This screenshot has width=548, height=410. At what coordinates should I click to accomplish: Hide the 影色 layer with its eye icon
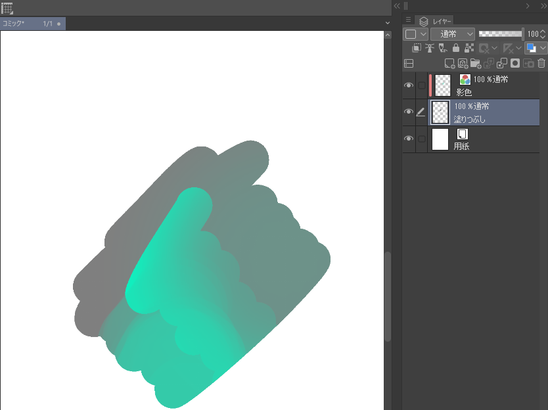point(409,85)
